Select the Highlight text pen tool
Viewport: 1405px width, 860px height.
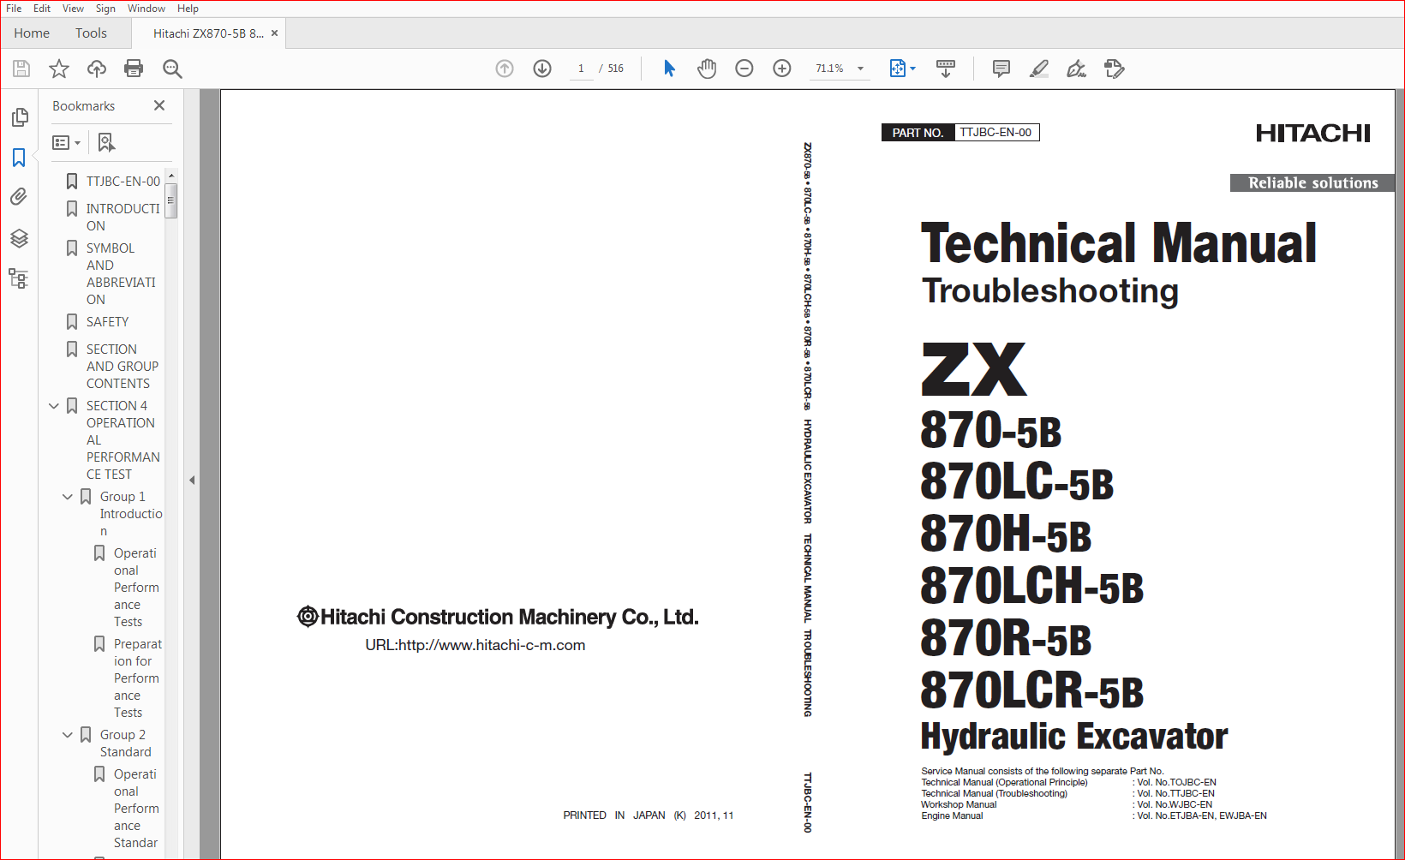(1038, 69)
